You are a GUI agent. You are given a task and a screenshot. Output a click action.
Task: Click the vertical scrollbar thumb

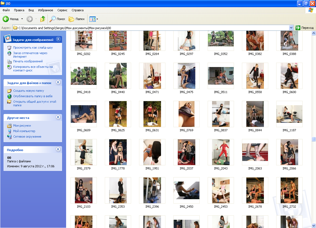tap(314, 139)
